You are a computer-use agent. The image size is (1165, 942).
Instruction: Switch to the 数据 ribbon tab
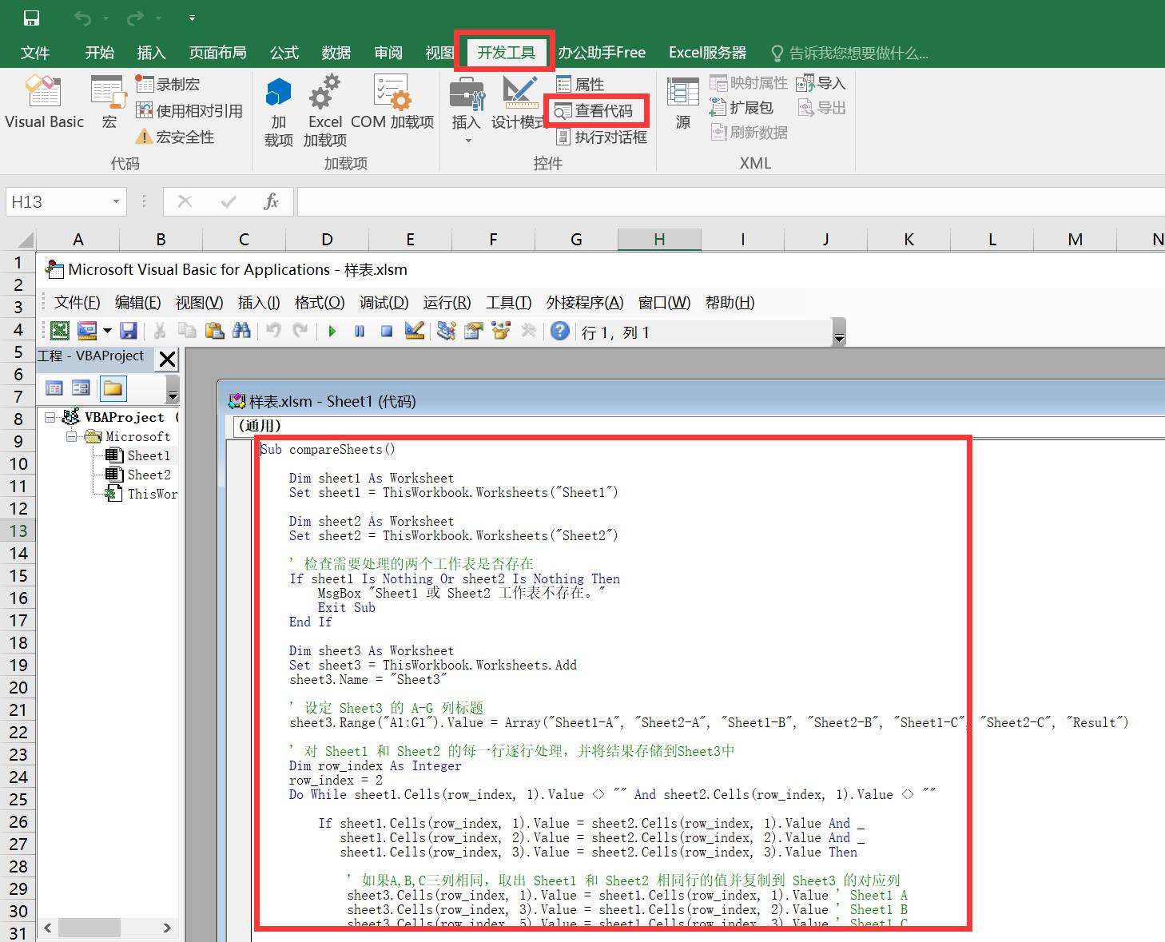coord(336,53)
